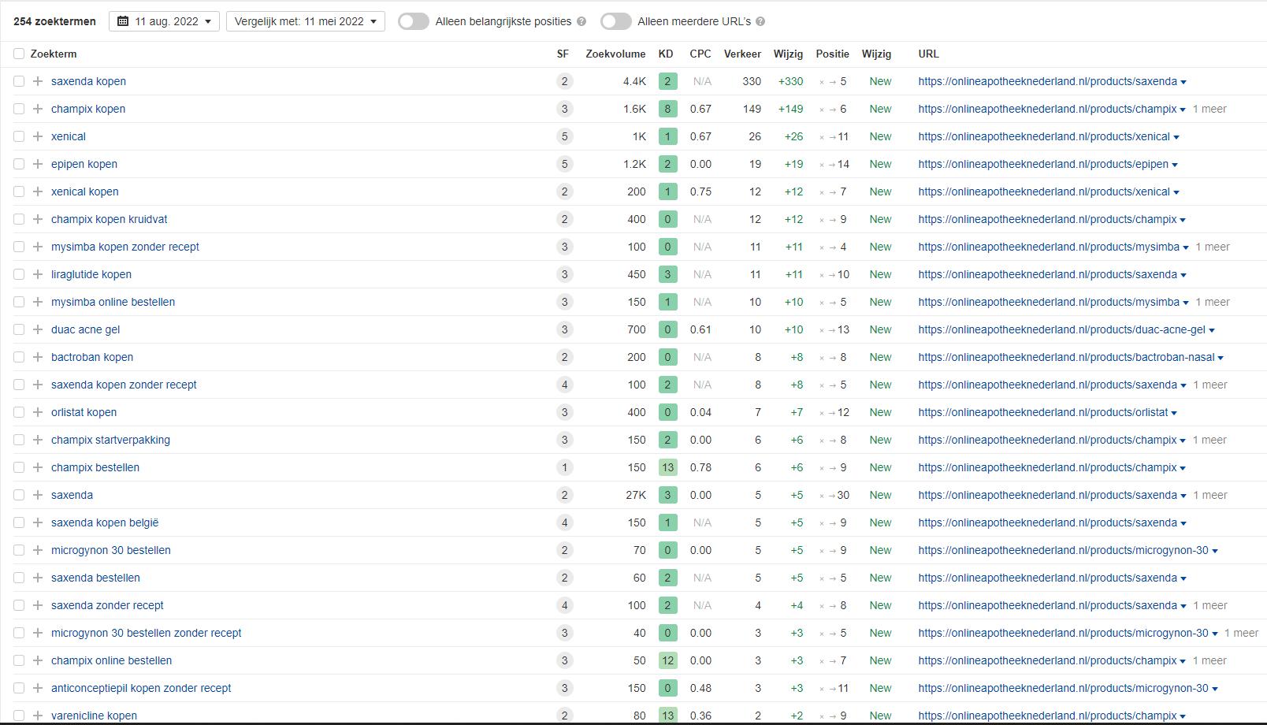Click Zoekterm column header

coord(54,54)
